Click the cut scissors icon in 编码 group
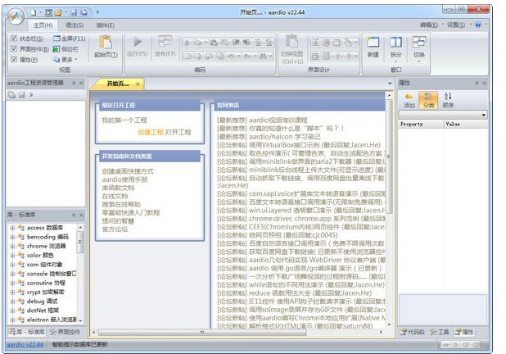Image resolution: width=506 pixels, height=354 pixels. coord(187,43)
